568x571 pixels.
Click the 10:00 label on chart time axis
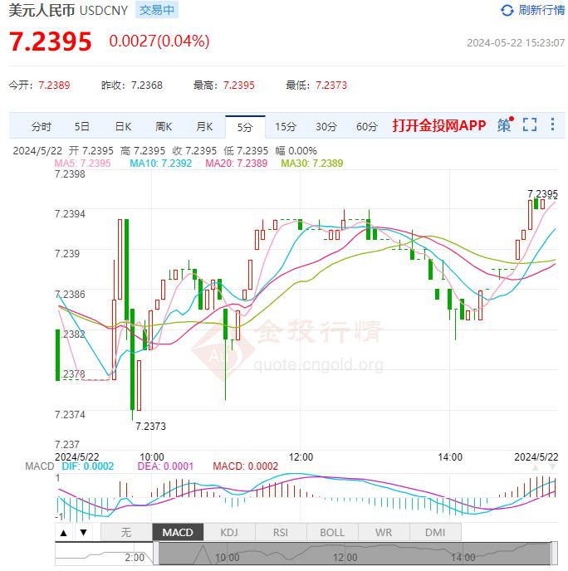click(x=152, y=457)
